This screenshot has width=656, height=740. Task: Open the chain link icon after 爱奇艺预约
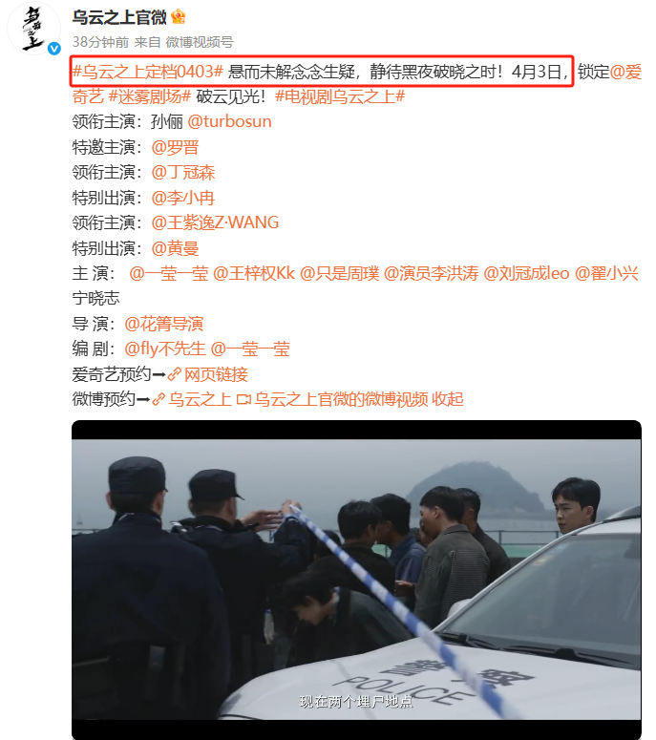174,374
